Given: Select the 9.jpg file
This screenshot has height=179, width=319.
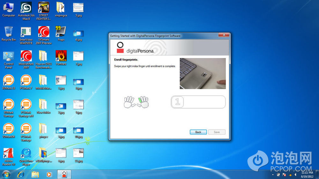Looking at the screenshot, I should [x=78, y=107].
